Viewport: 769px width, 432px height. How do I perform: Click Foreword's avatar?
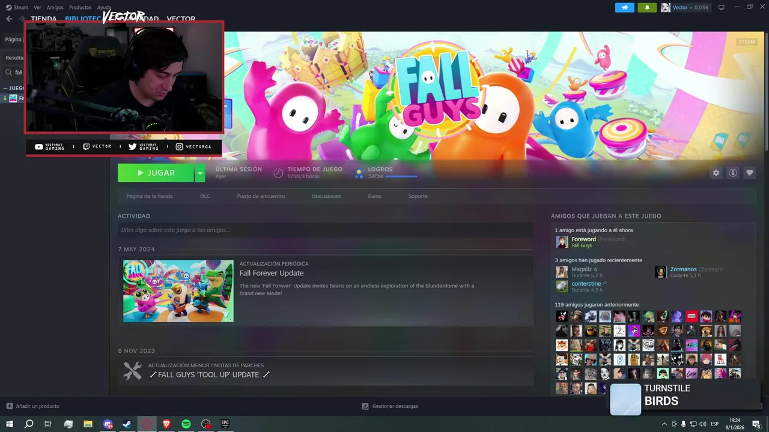(x=562, y=242)
